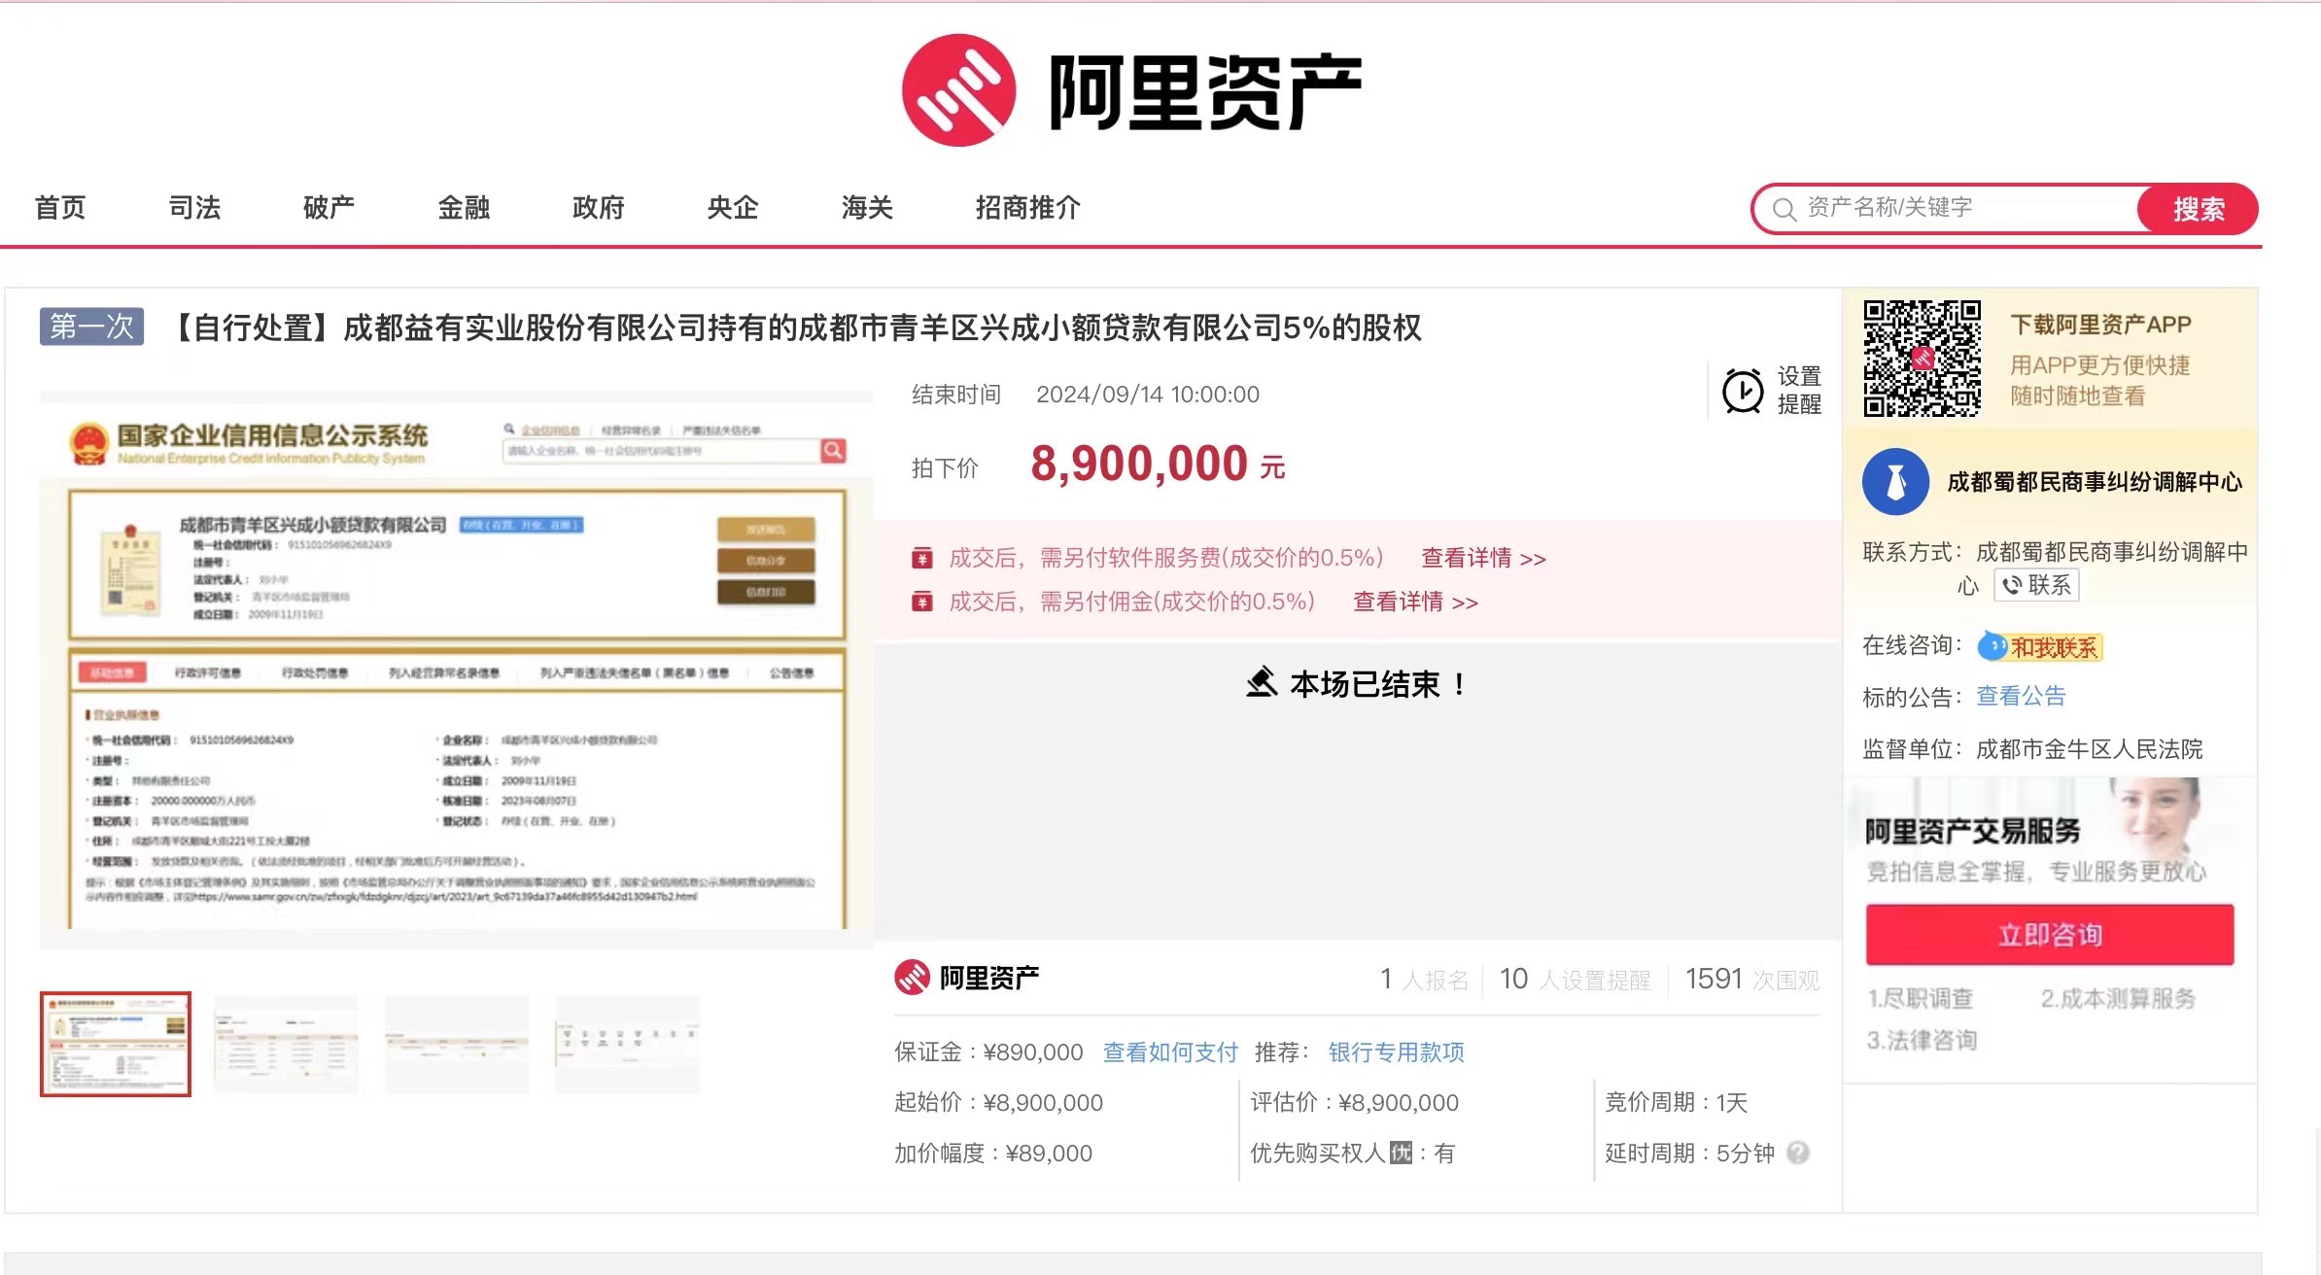Click the 联系 phone button
Screen dimensions: 2321x1275
point(2036,584)
